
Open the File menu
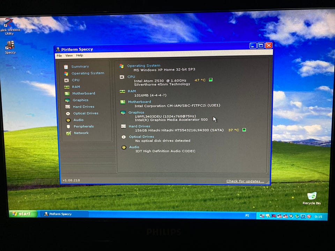click(59, 55)
